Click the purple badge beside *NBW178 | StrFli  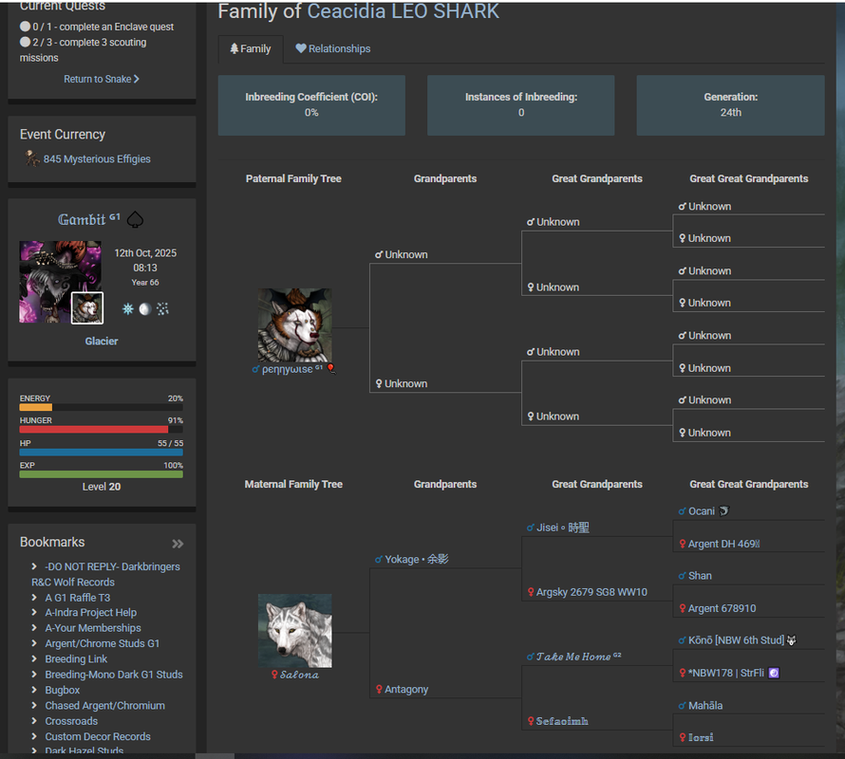coord(774,673)
